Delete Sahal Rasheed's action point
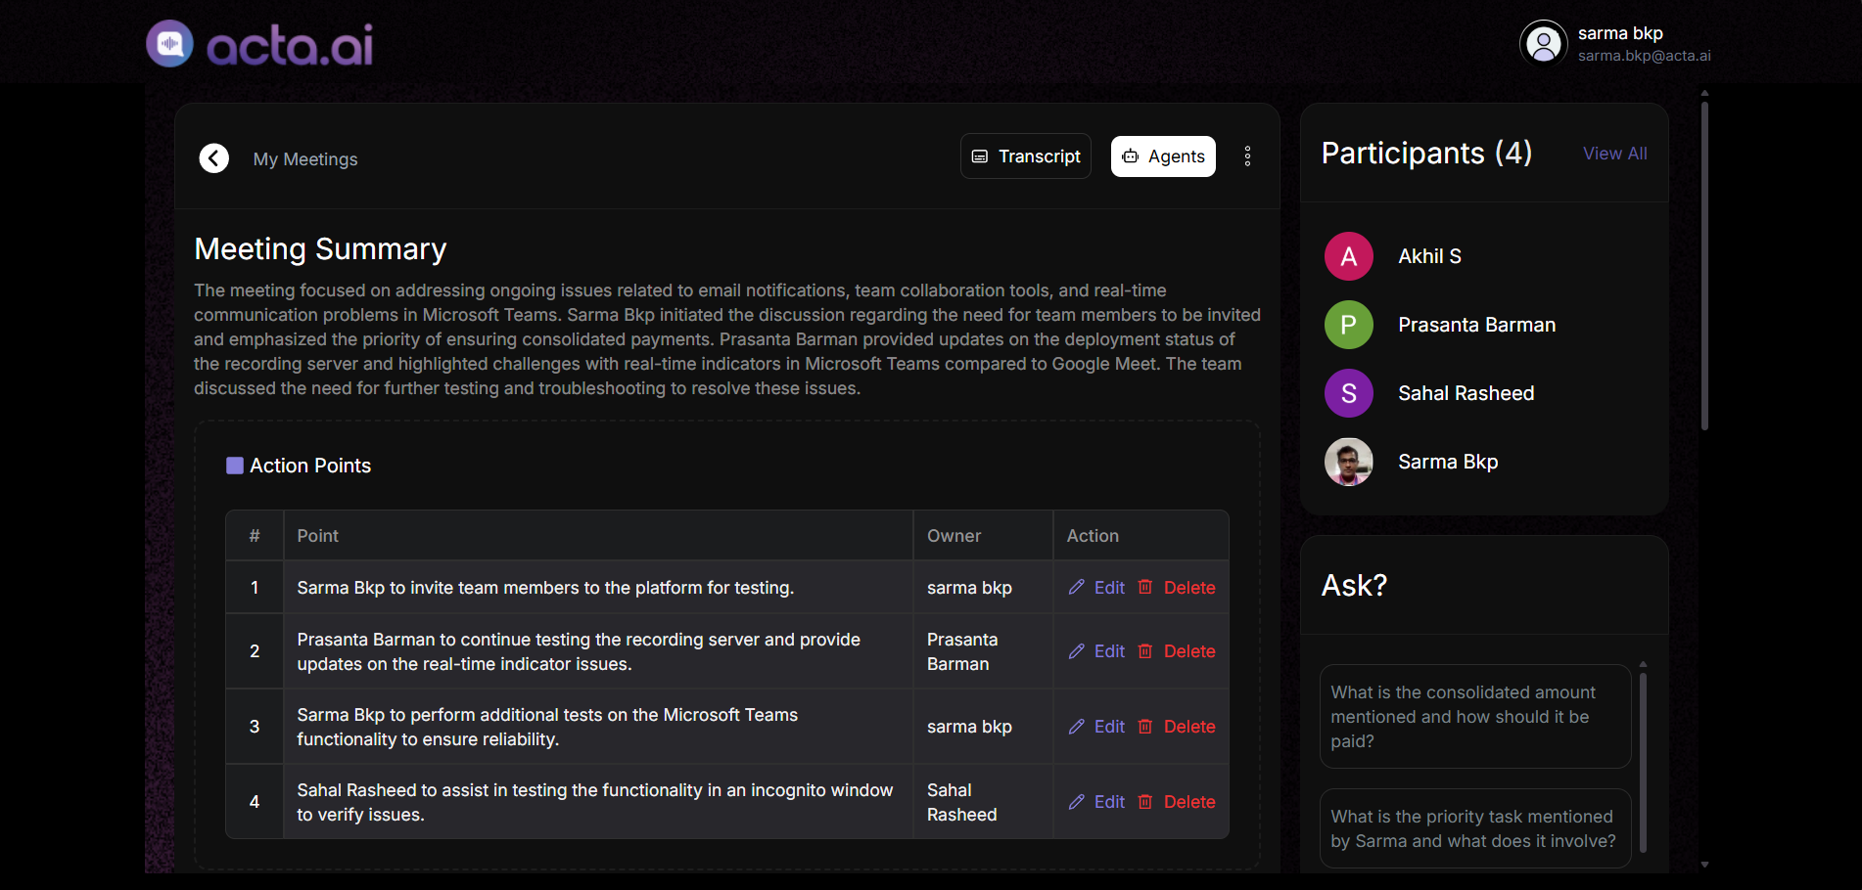Viewport: 1862px width, 890px height. point(1188,801)
